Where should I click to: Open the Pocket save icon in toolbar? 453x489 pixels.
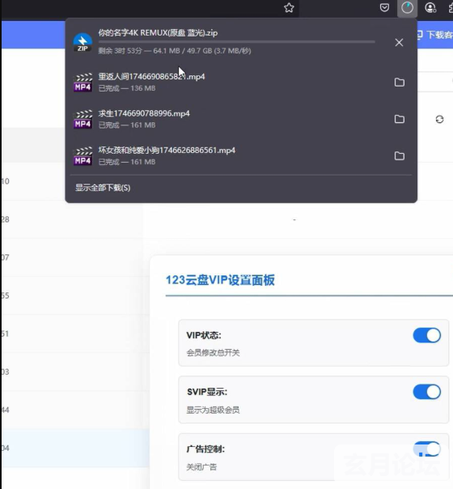384,7
